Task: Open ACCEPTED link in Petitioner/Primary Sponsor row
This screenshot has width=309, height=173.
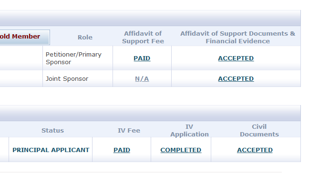Action: (x=236, y=58)
